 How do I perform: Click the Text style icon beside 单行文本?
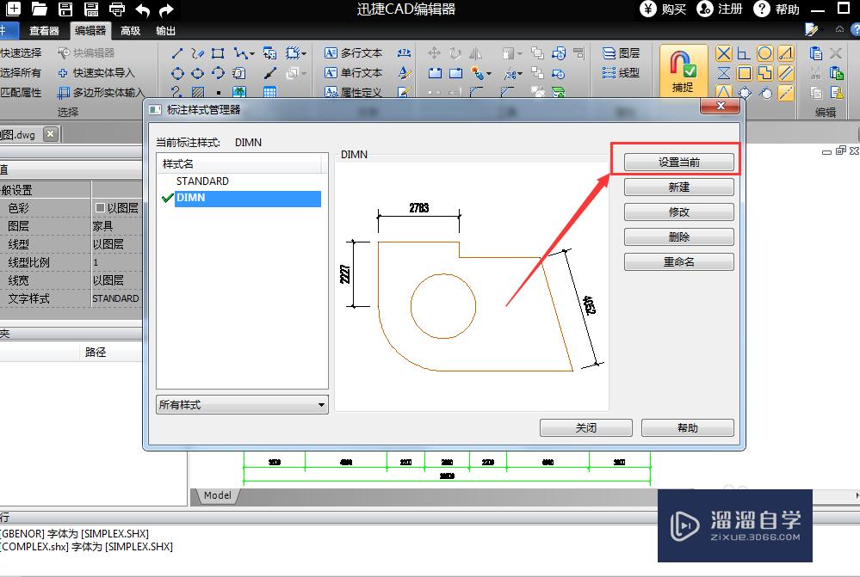pos(405,73)
